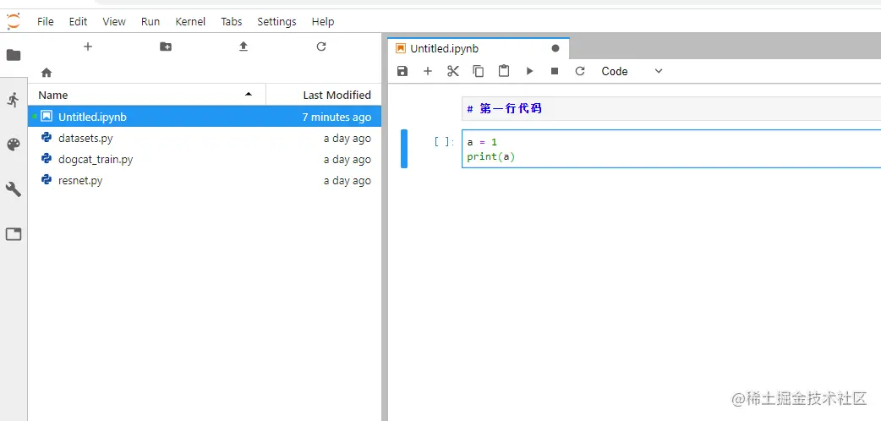Open the cell type Code dropdown
This screenshot has width=881, height=421.
(632, 71)
